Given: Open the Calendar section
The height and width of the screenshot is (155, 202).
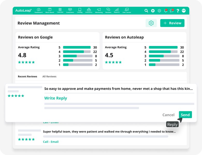Looking at the screenshot, I should click(60, 10).
